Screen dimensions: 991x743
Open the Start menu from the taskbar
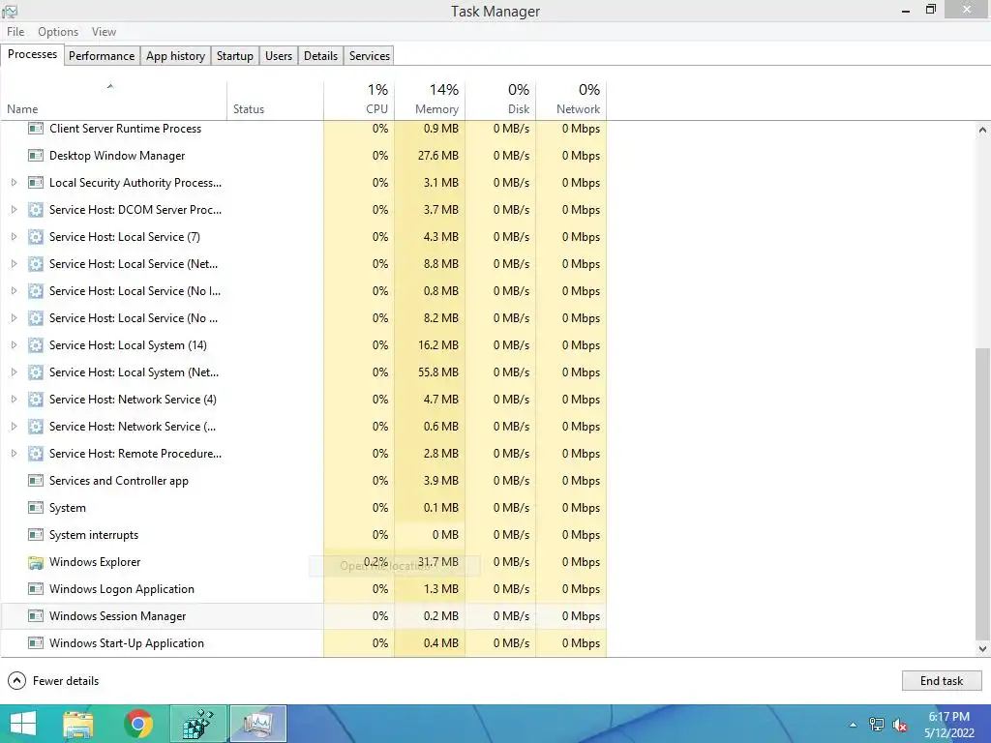[23, 724]
